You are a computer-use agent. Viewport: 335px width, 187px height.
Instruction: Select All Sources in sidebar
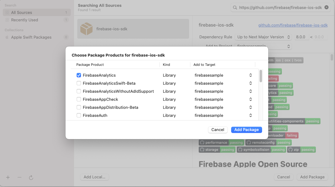pos(37,12)
